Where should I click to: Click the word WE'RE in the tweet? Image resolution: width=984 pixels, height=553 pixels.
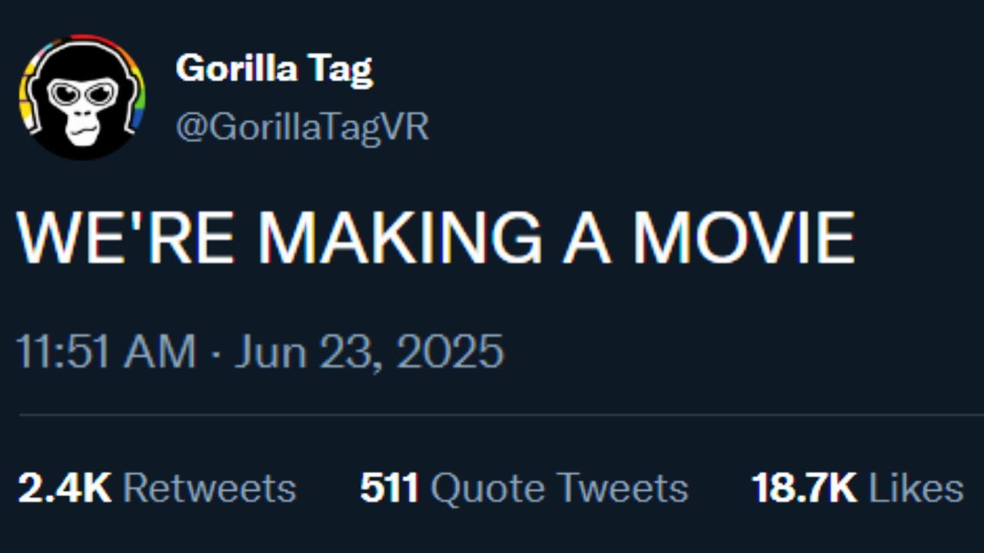(x=125, y=237)
